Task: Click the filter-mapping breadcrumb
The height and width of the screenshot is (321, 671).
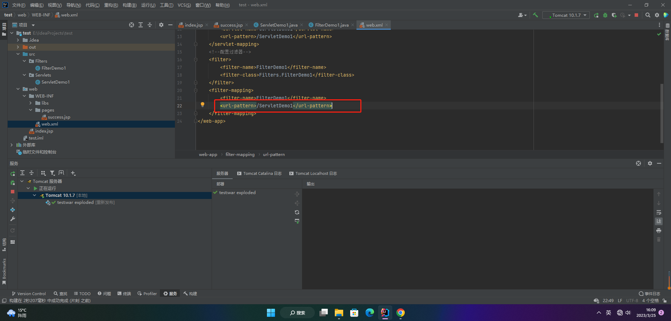Action: (x=240, y=155)
